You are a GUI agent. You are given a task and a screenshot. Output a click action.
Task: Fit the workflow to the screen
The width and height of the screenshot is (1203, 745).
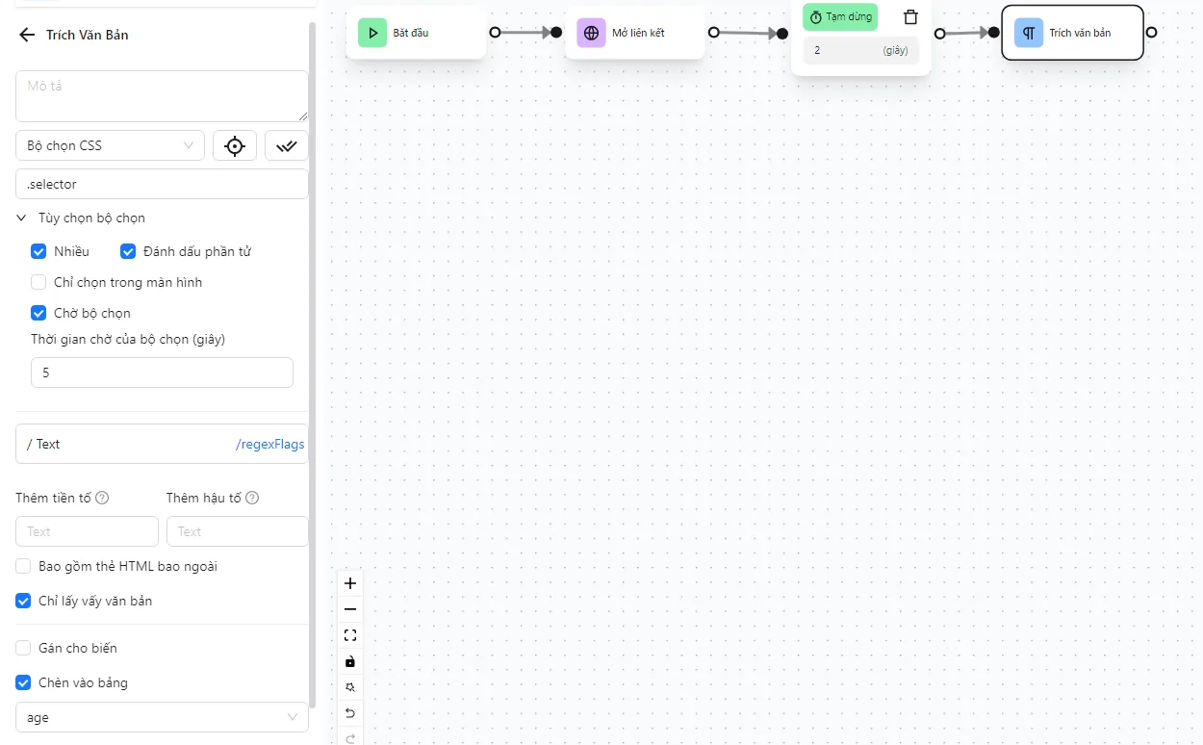[x=350, y=634]
